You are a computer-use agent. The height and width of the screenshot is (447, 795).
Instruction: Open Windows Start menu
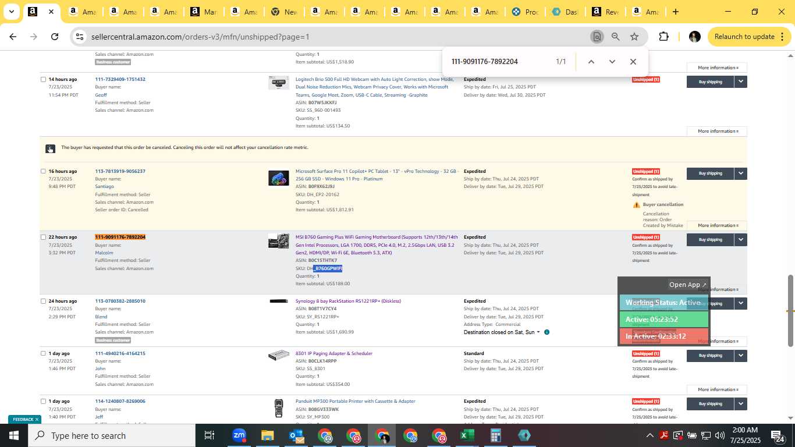click(x=14, y=435)
